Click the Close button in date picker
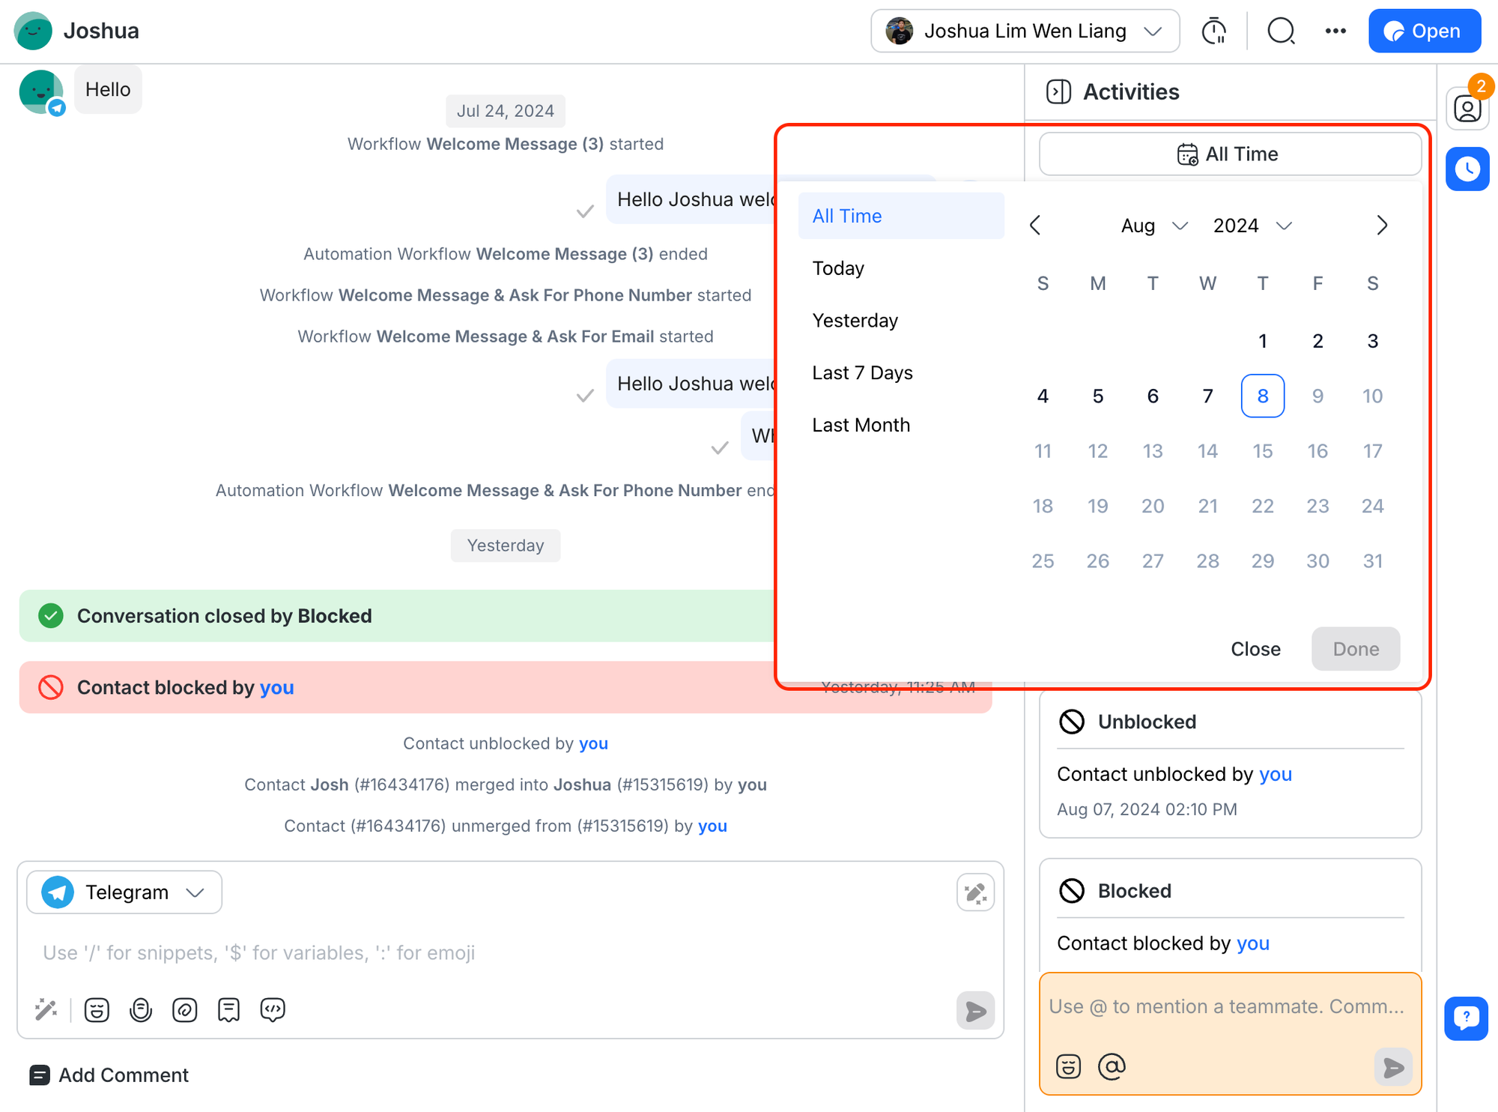Screen dimensions: 1498x1112 click(x=1255, y=649)
